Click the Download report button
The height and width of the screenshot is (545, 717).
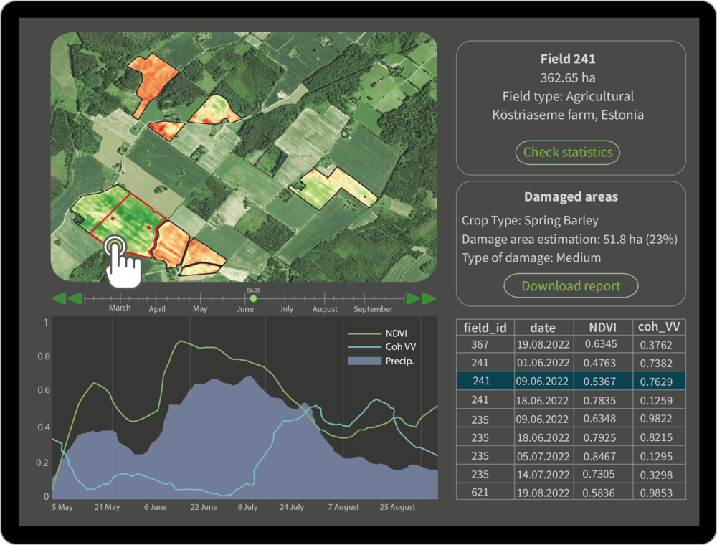pos(571,285)
